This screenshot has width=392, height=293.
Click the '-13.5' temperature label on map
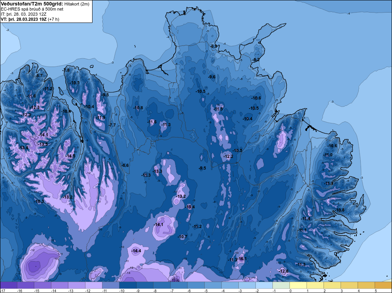coord(43,144)
